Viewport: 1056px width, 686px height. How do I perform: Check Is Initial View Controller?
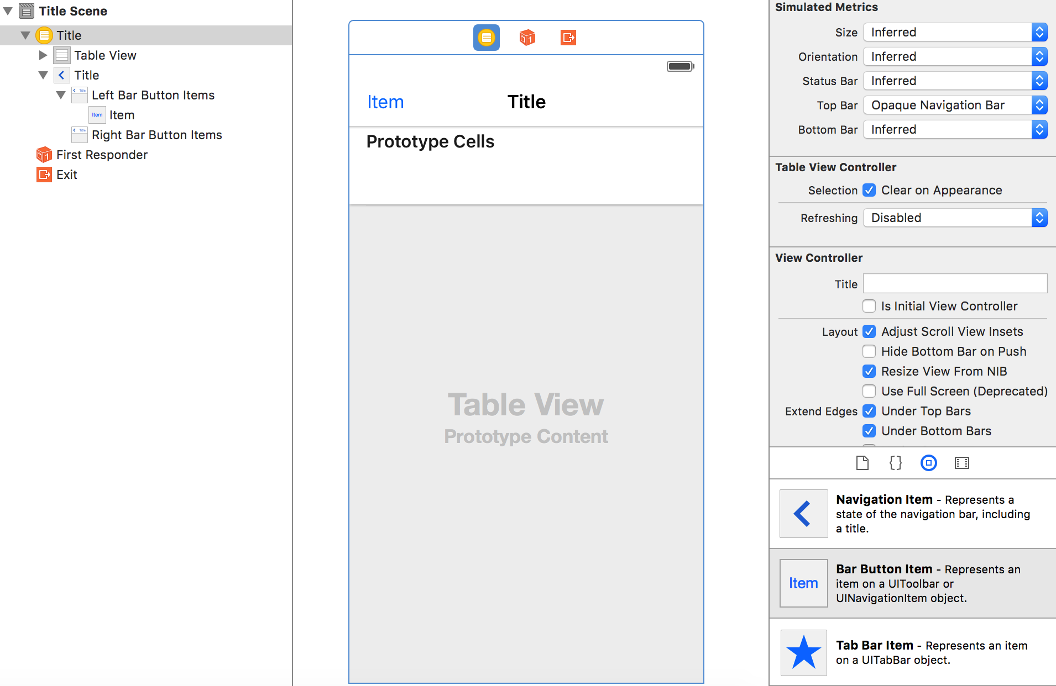coord(869,306)
